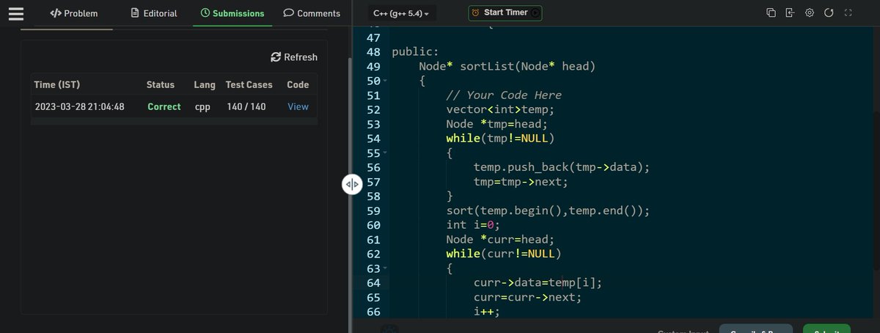Click the Lang column header

(x=205, y=85)
